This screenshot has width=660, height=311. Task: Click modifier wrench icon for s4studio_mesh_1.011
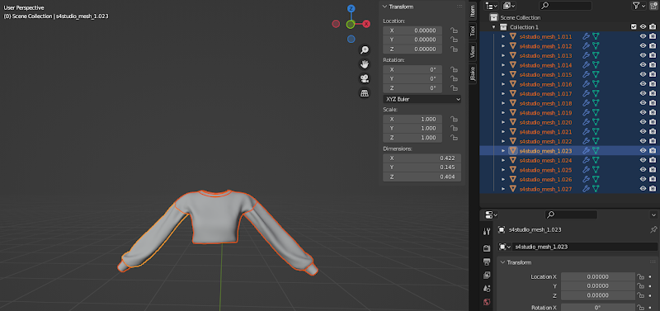coord(586,36)
